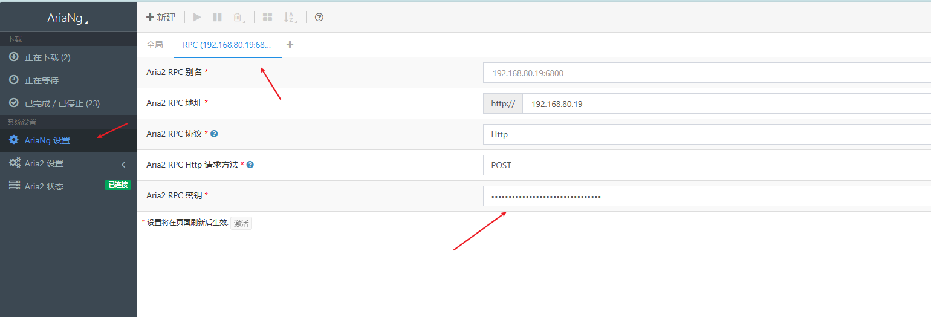Click the 激活 activate button

coord(241,223)
